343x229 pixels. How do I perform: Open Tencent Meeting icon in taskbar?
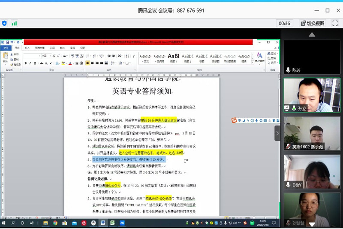(122, 223)
